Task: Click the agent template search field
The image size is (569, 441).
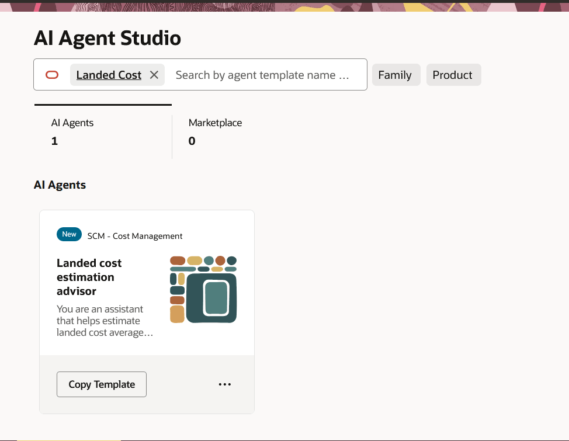Action: coord(263,75)
